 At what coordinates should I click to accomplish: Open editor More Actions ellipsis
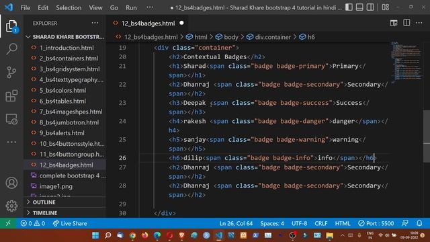pyautogui.click(x=419, y=23)
